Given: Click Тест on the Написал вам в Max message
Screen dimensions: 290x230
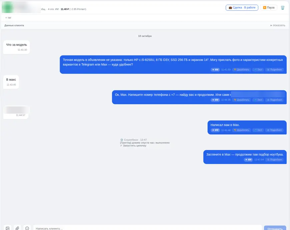Looking at the screenshot, I should point(258,130).
